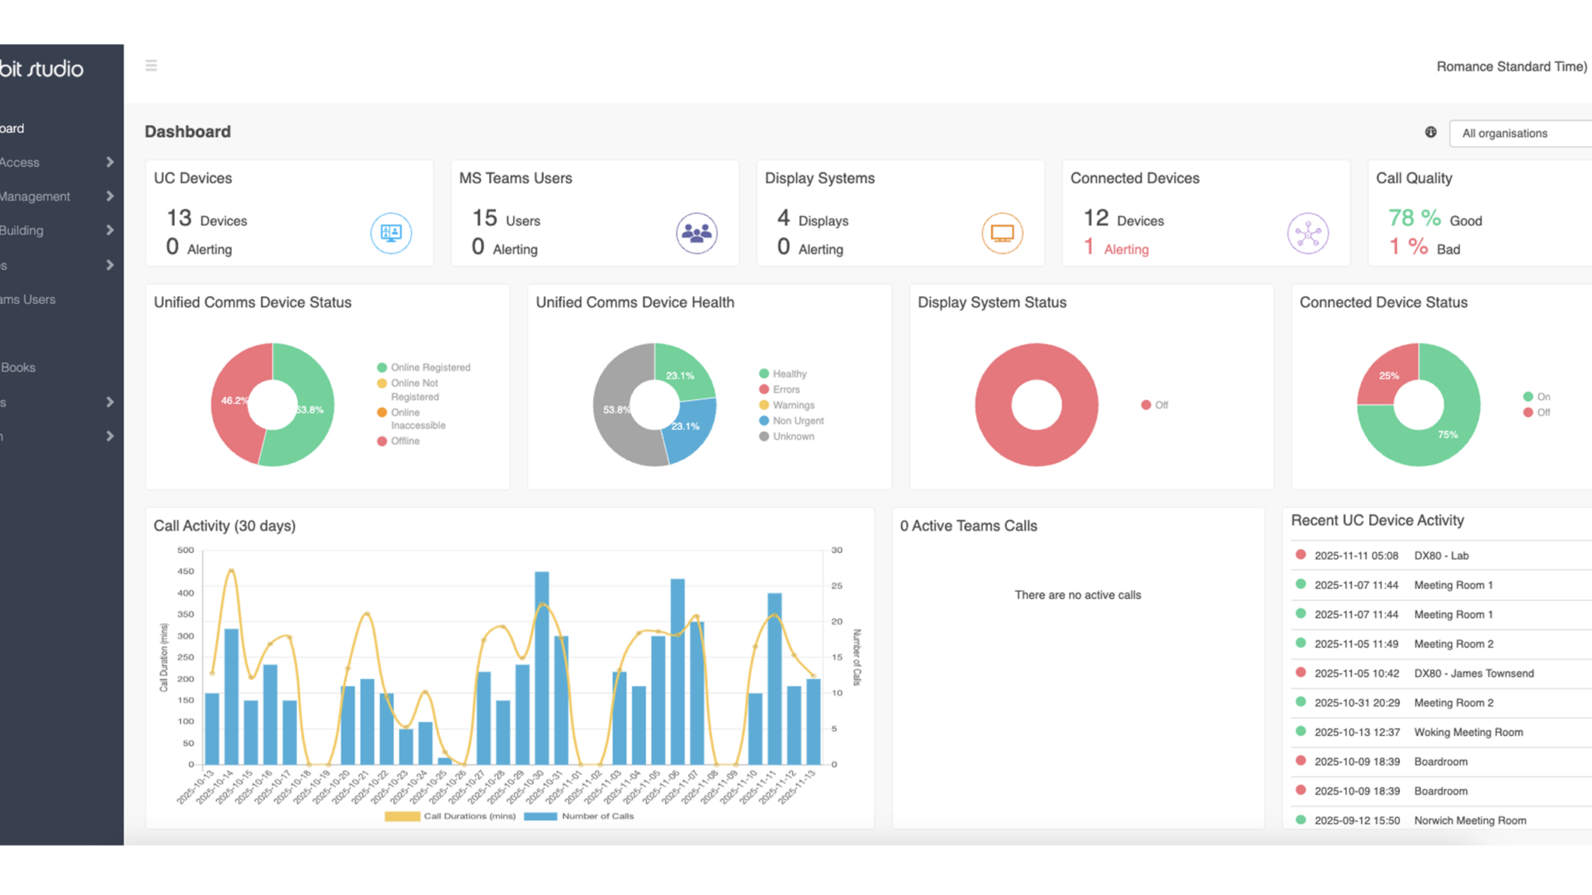The width and height of the screenshot is (1592, 895).
Task: Toggle Unknown legend in Device Health chart
Action: pyautogui.click(x=793, y=437)
